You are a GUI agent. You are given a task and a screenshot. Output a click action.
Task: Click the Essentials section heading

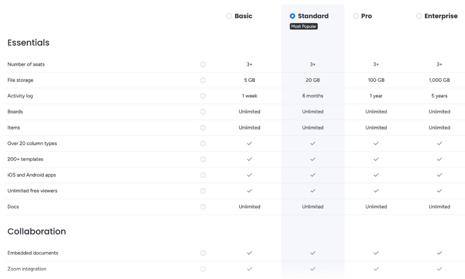[28, 43]
